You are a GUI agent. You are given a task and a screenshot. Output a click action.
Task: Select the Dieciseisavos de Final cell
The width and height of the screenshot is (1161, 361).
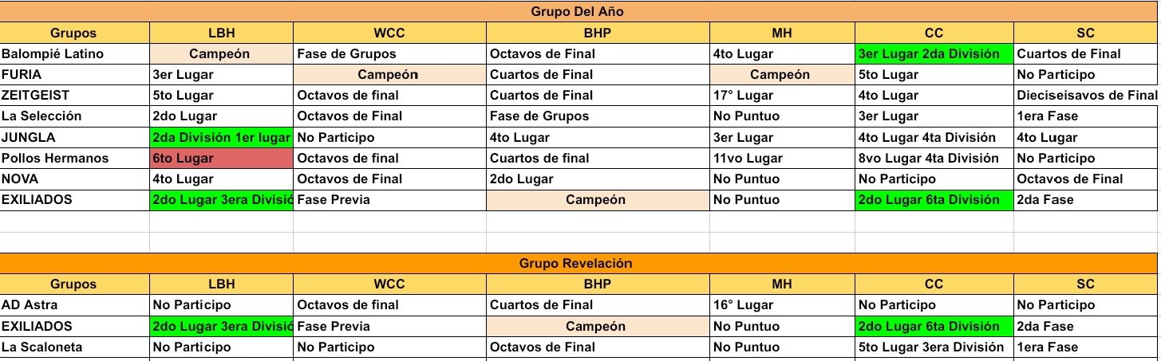1086,96
